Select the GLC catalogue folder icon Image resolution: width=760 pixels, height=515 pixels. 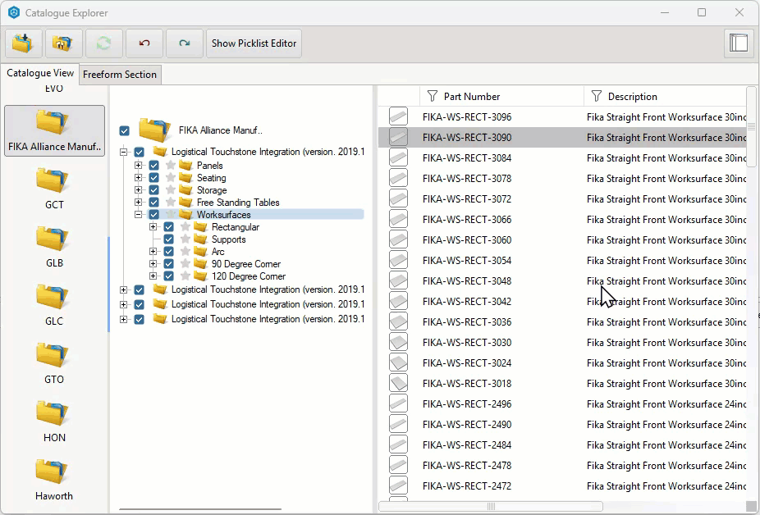[x=52, y=297]
